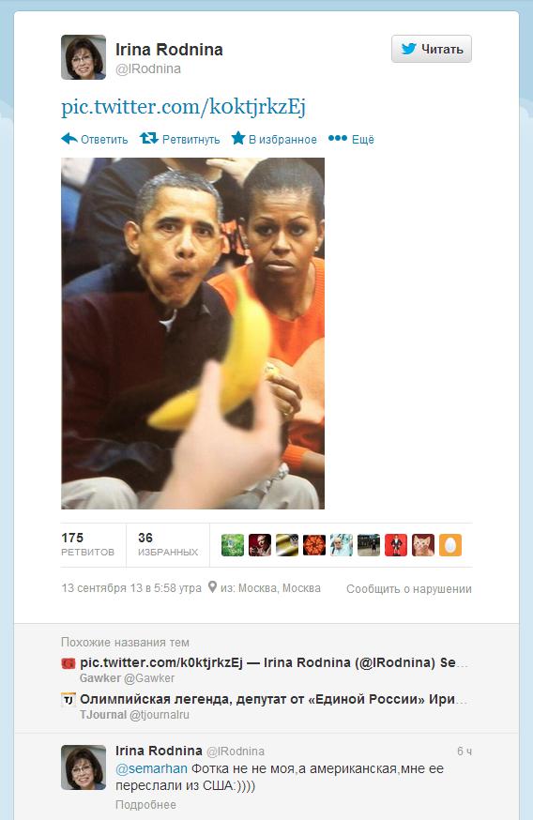The width and height of the screenshot is (533, 820).
Task: Open Irina Rodnina's profile avatar at top
Action: pyautogui.click(x=84, y=57)
